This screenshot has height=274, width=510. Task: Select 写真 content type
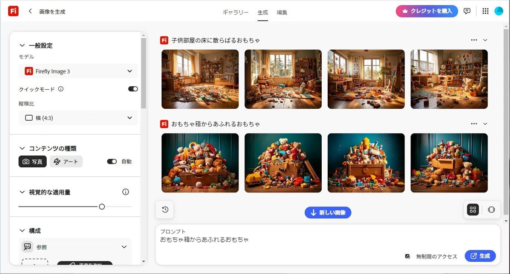pos(33,161)
